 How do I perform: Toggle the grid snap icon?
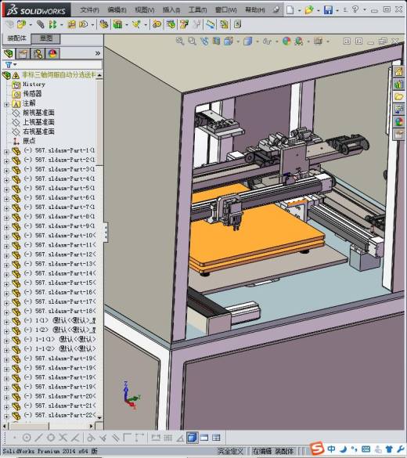click(x=167, y=438)
